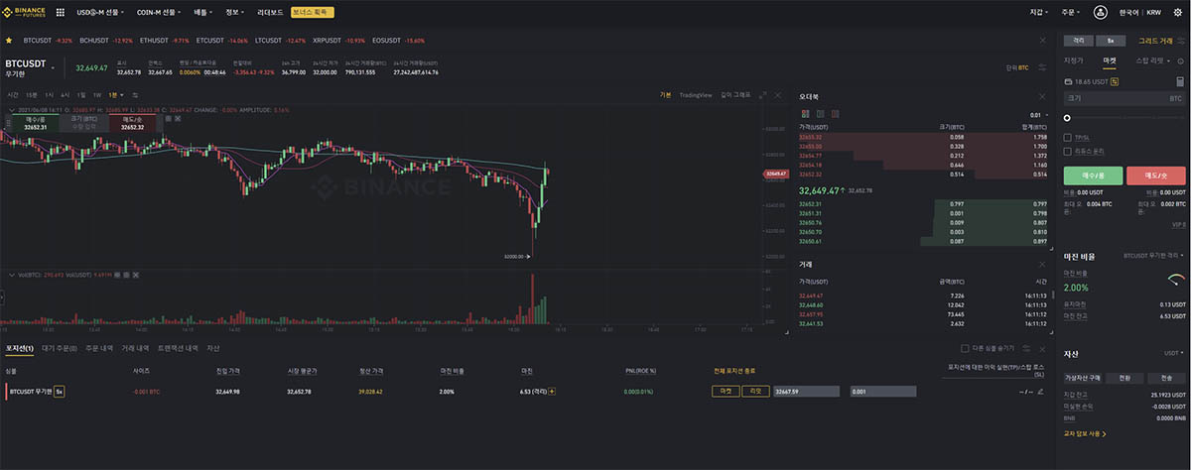The width and height of the screenshot is (1191, 470).
Task: Close the ticker bar with X
Action: [x=1043, y=41]
